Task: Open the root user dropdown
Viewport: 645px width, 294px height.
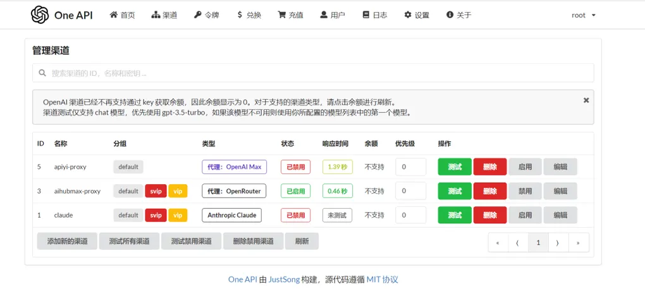Action: [583, 15]
